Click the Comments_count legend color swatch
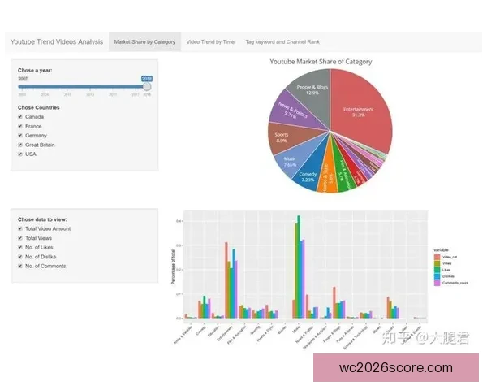Image resolution: width=487 pixels, height=390 pixels. 437,283
